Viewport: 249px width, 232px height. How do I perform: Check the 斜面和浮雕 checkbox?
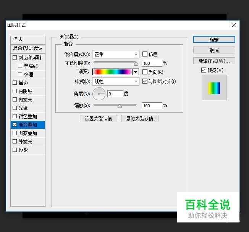click(x=15, y=58)
